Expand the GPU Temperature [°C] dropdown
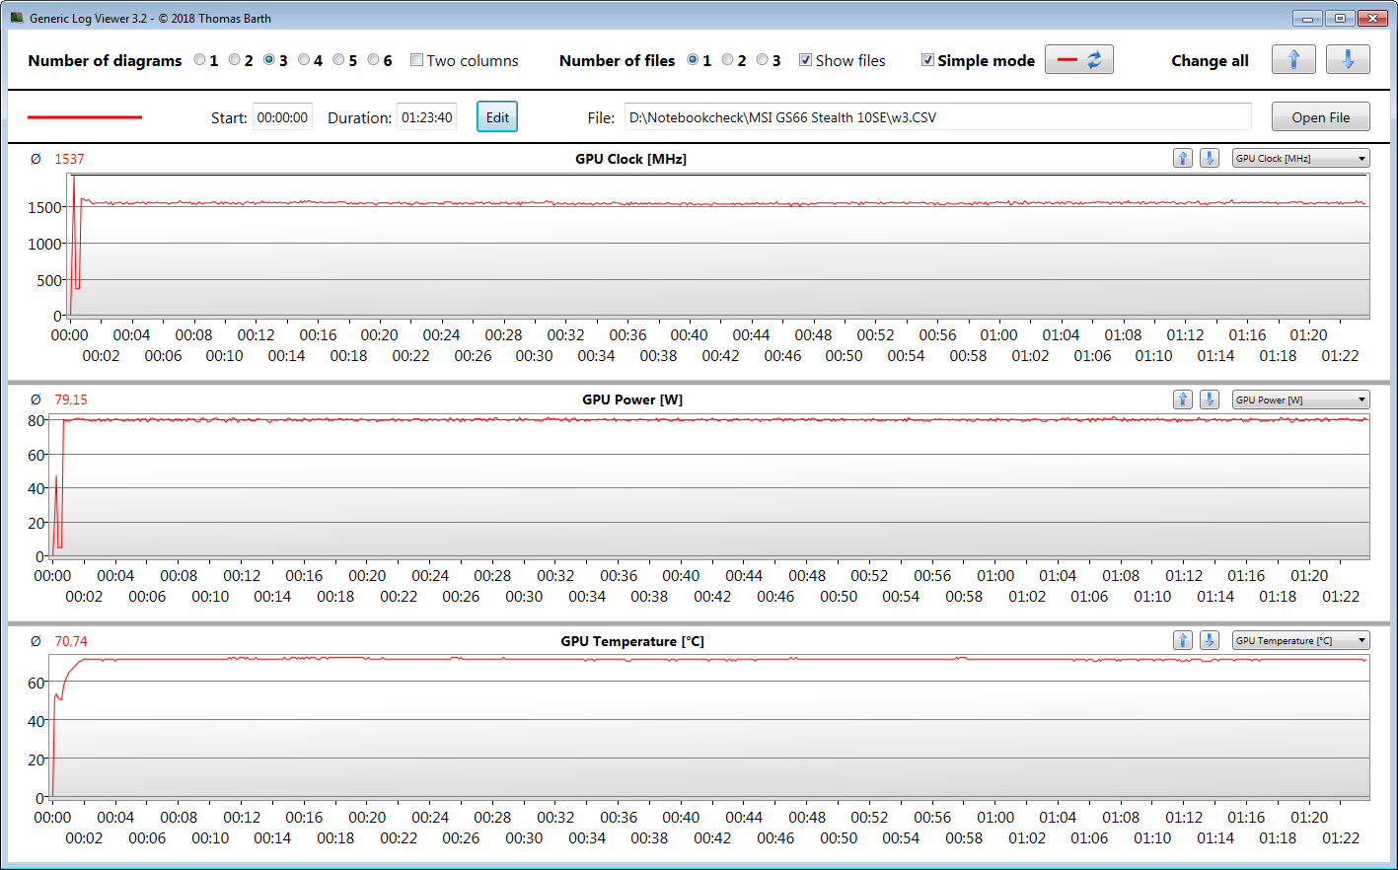Screen dimensions: 1398x870 [1300, 641]
